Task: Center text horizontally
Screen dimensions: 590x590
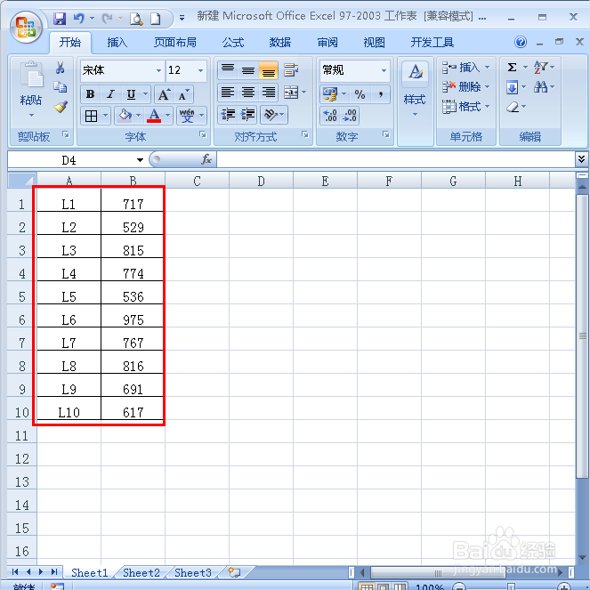Action: [x=248, y=93]
